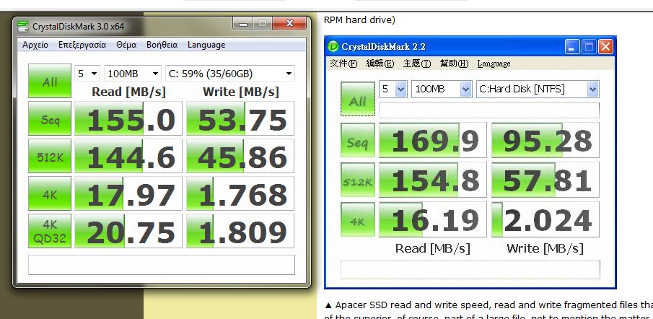
Task: Start 4K test in CrystalDiskMark 3.0
Action: 50,193
